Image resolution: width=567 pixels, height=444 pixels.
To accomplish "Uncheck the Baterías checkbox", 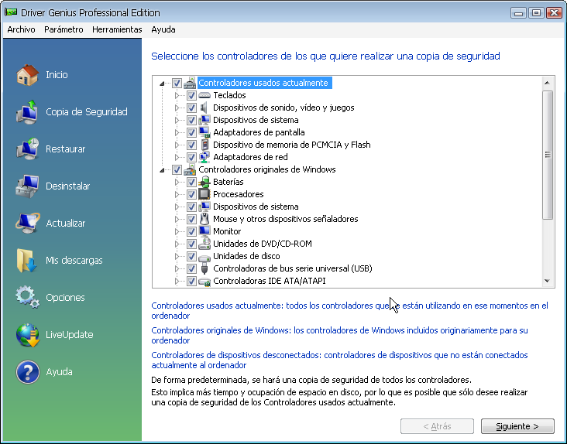I will 191,182.
